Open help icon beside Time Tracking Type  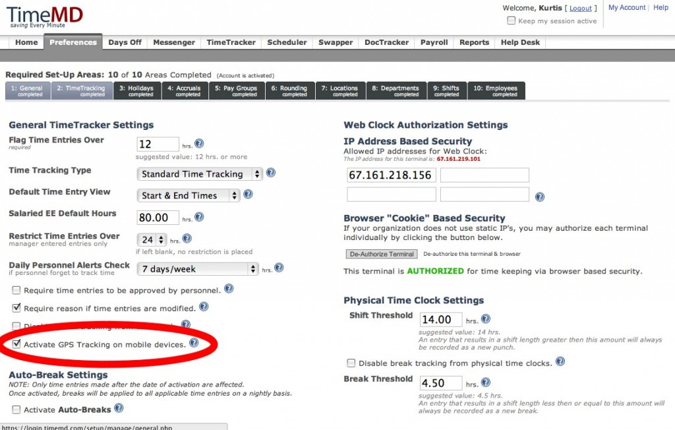[x=271, y=173]
